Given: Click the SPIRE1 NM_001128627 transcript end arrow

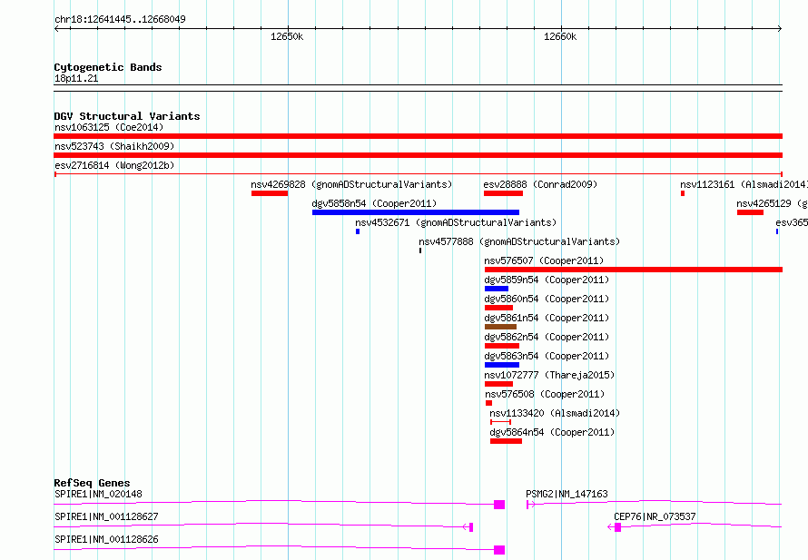Looking at the screenshot, I should [468, 527].
